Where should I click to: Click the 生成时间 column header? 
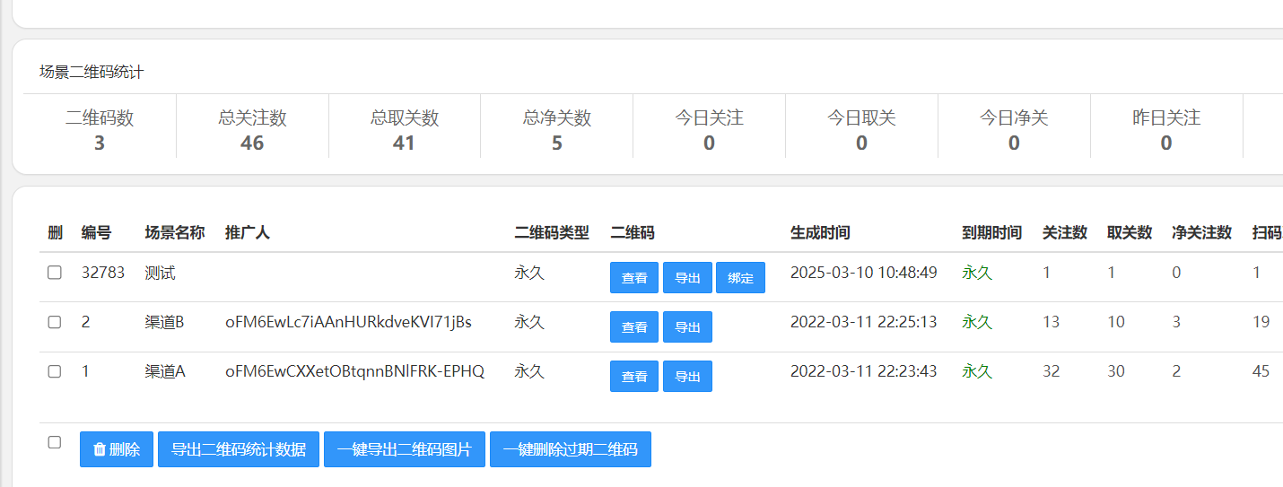pyautogui.click(x=820, y=233)
